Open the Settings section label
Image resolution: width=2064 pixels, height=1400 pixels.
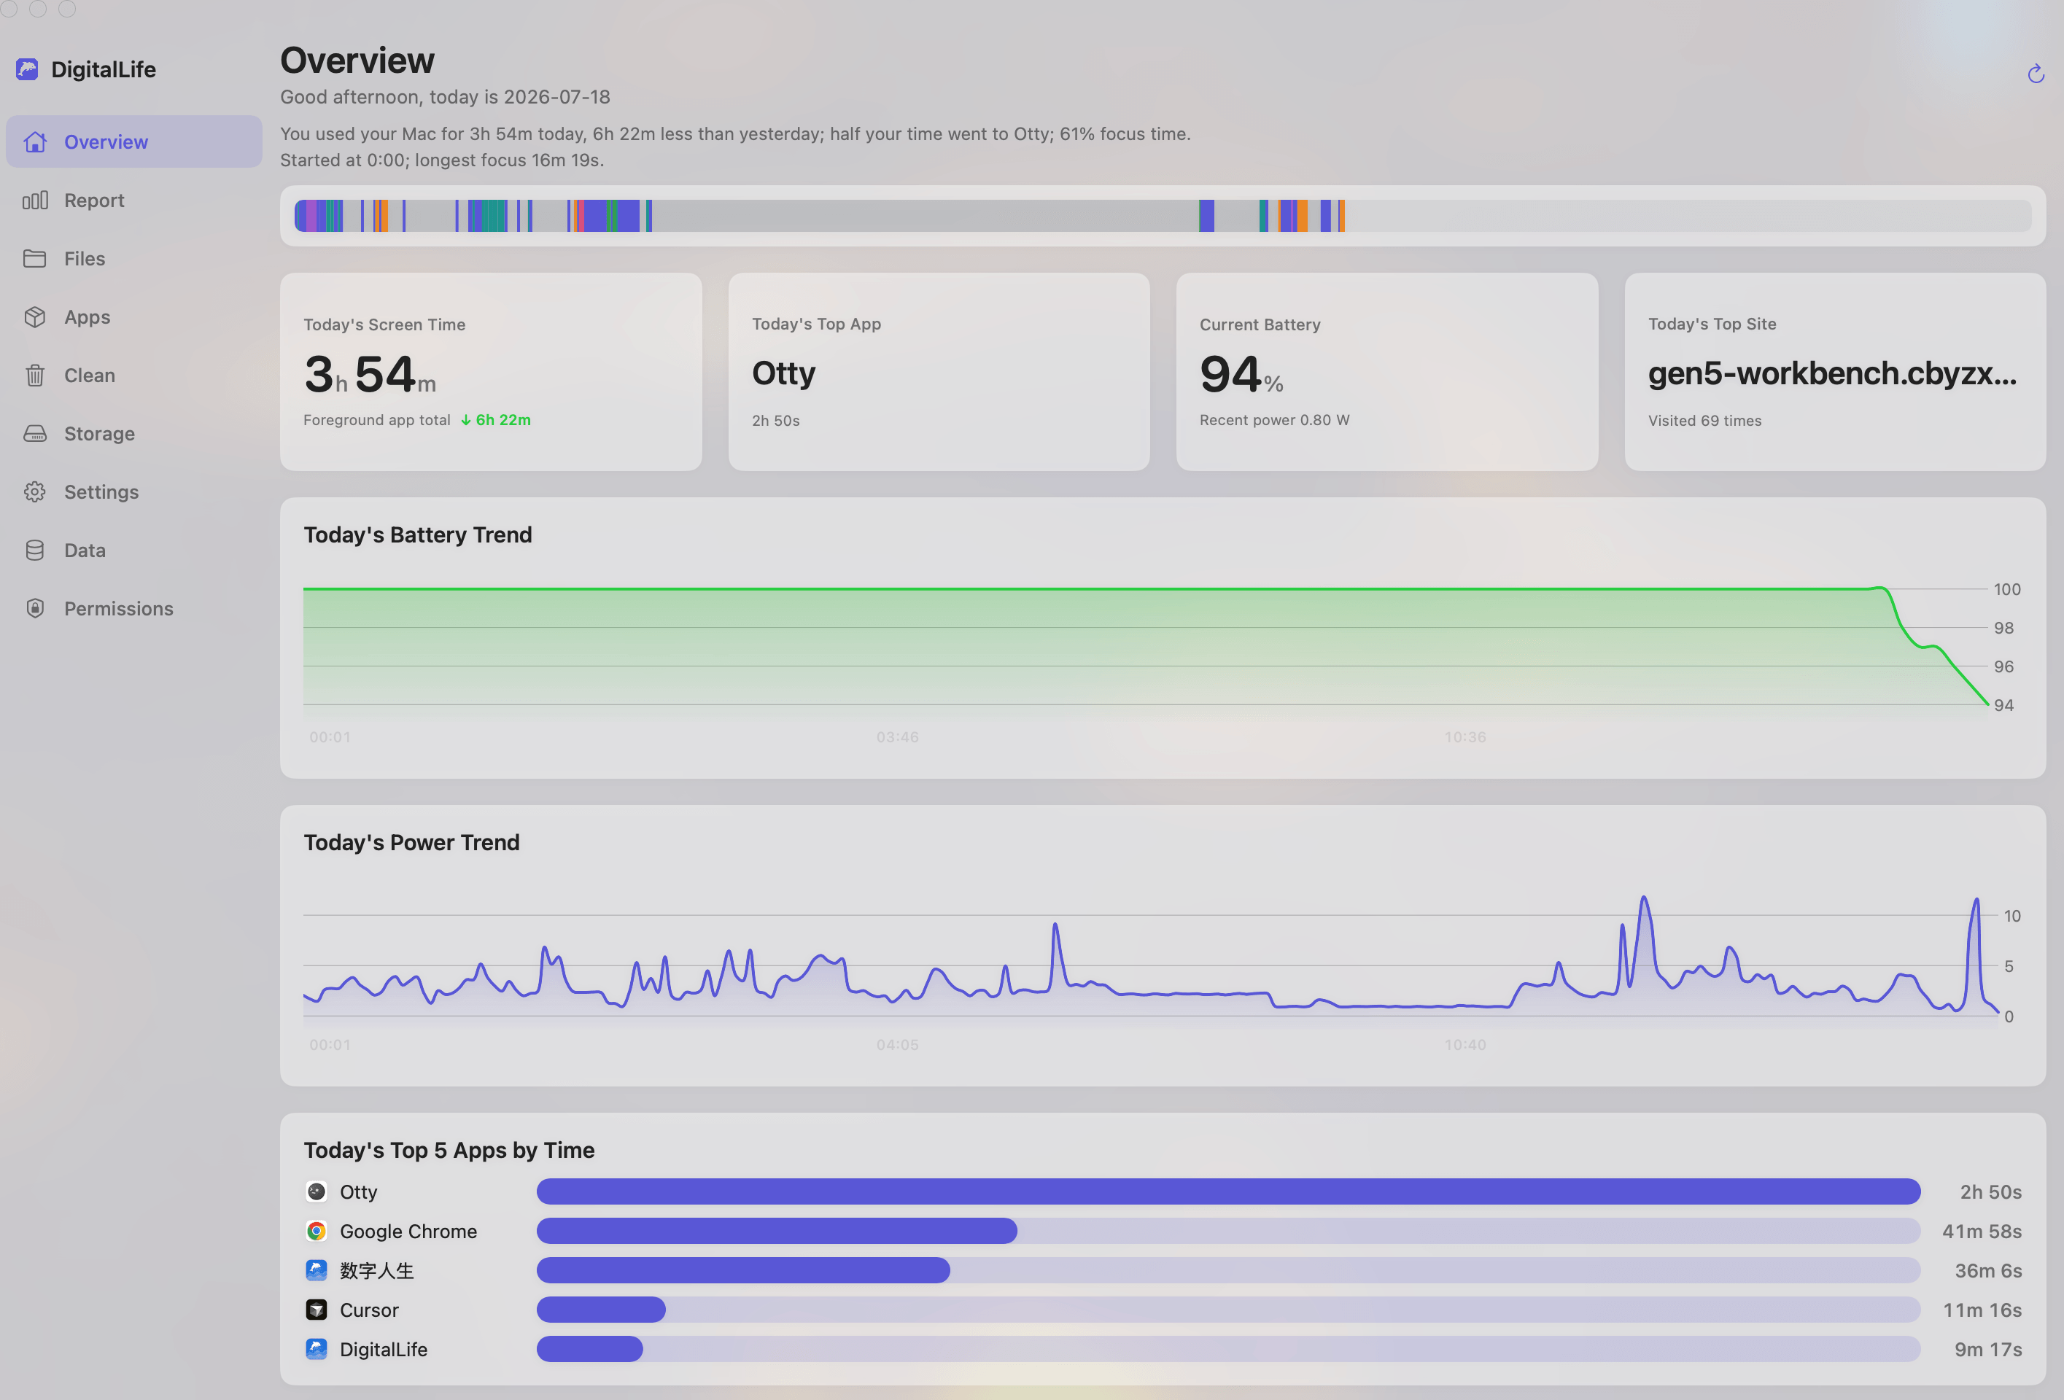point(101,491)
